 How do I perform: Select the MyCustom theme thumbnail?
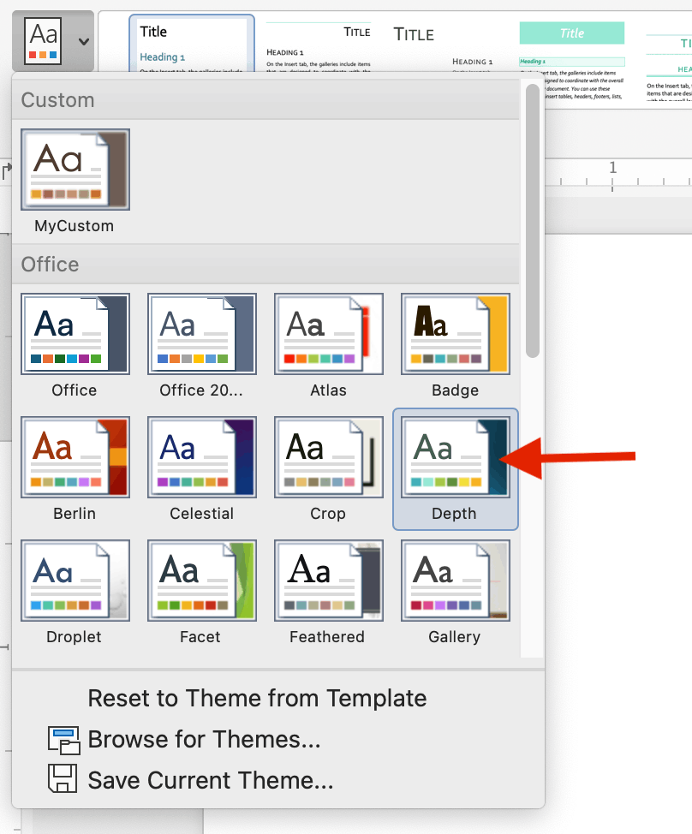75,170
